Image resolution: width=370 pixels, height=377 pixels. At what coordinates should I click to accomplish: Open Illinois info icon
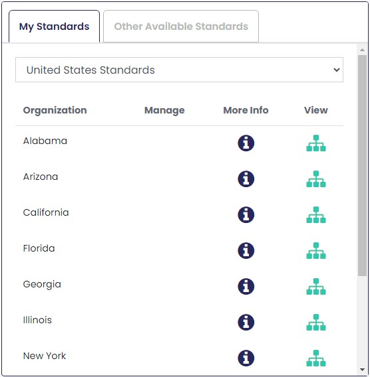pos(246,322)
